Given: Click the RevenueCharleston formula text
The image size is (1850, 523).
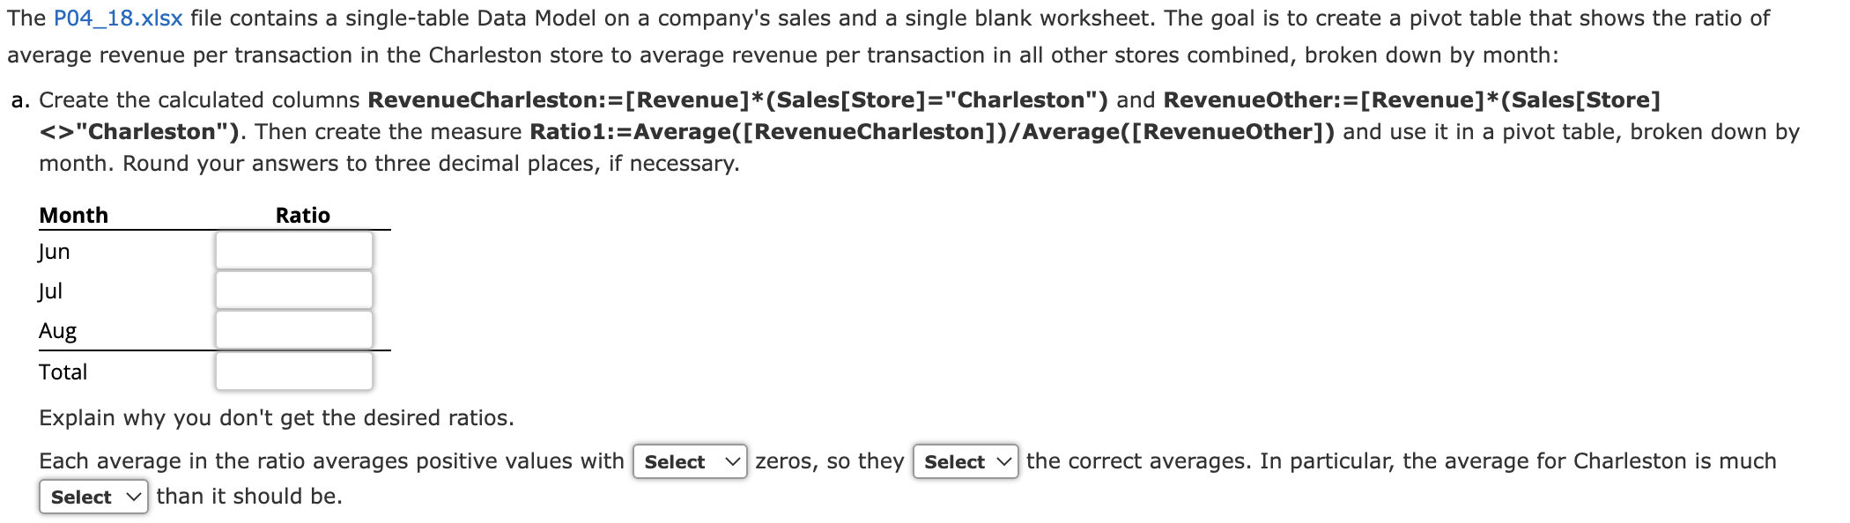Looking at the screenshot, I should click(x=738, y=99).
